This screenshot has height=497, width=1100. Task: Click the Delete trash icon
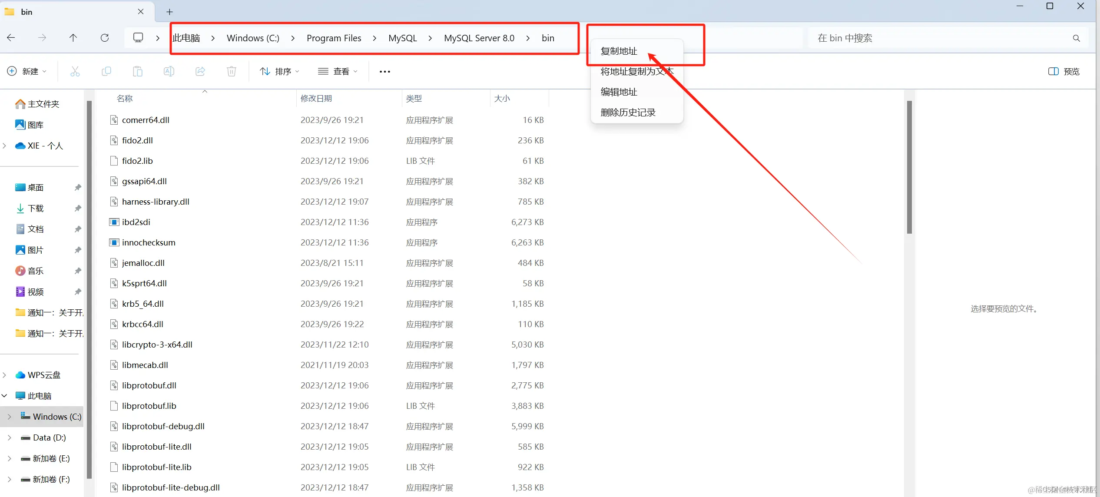231,71
